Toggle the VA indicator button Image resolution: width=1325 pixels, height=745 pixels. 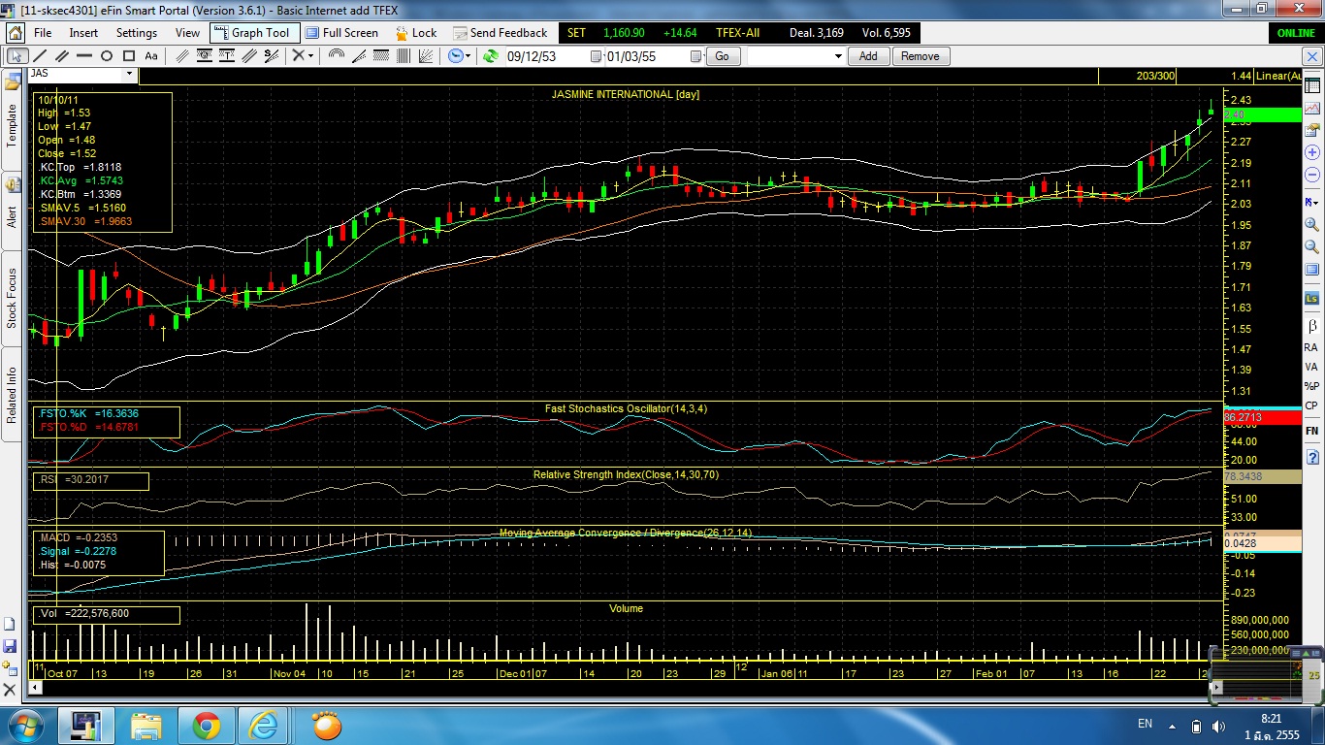point(1311,368)
